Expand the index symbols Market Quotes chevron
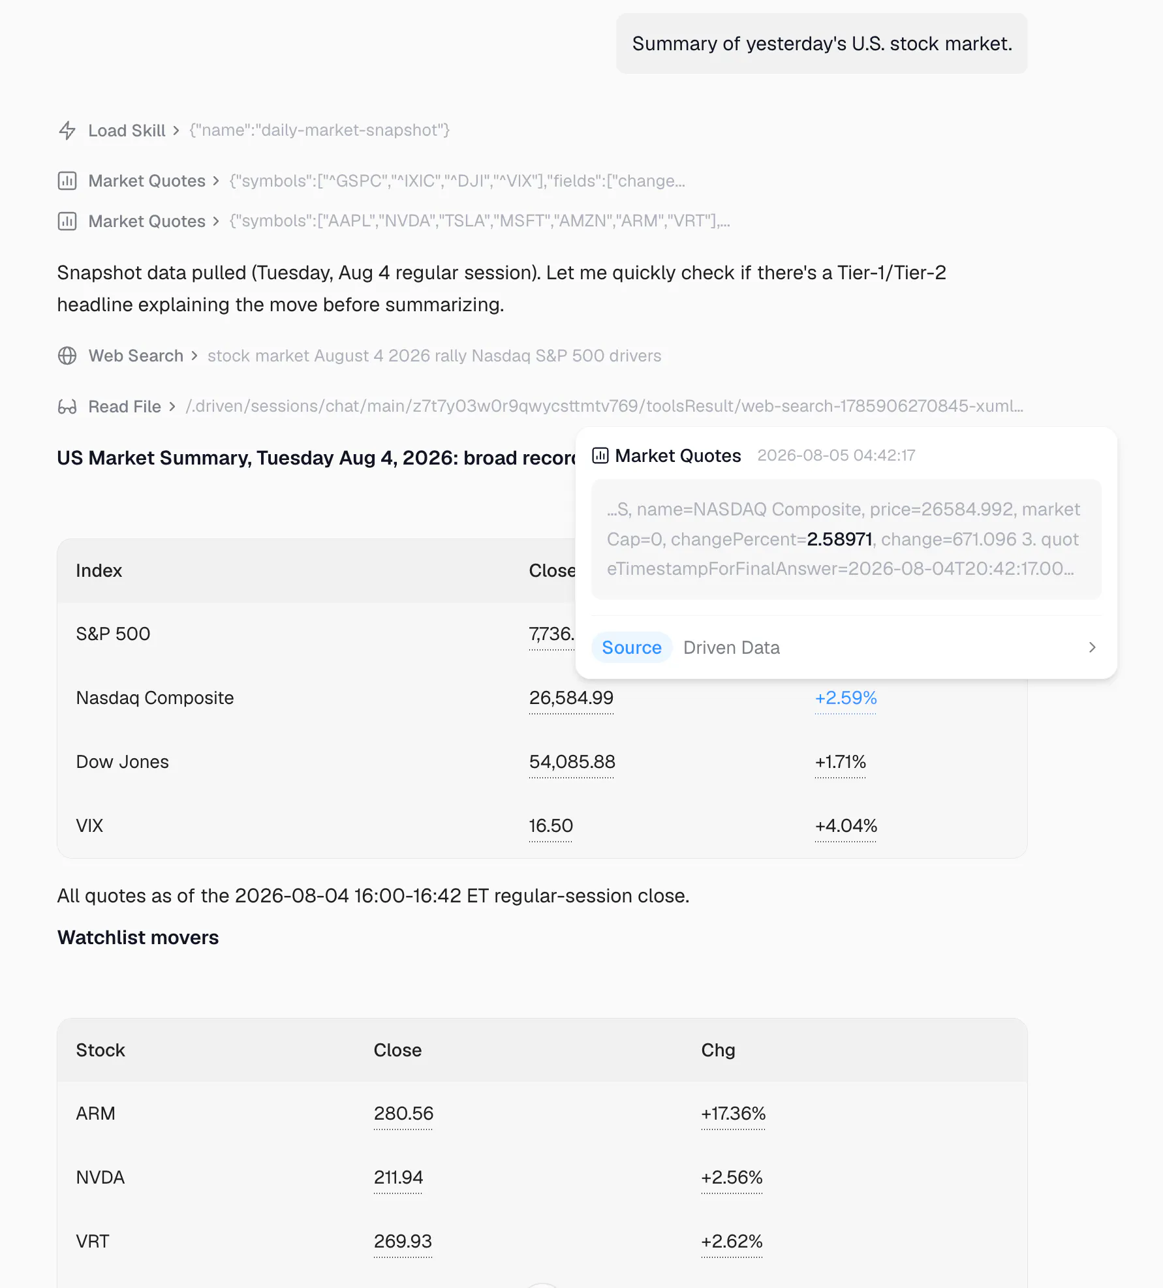1163x1288 pixels. tap(216, 181)
